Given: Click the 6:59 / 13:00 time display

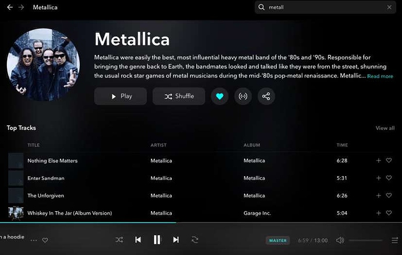Looking at the screenshot, I should coord(313,240).
